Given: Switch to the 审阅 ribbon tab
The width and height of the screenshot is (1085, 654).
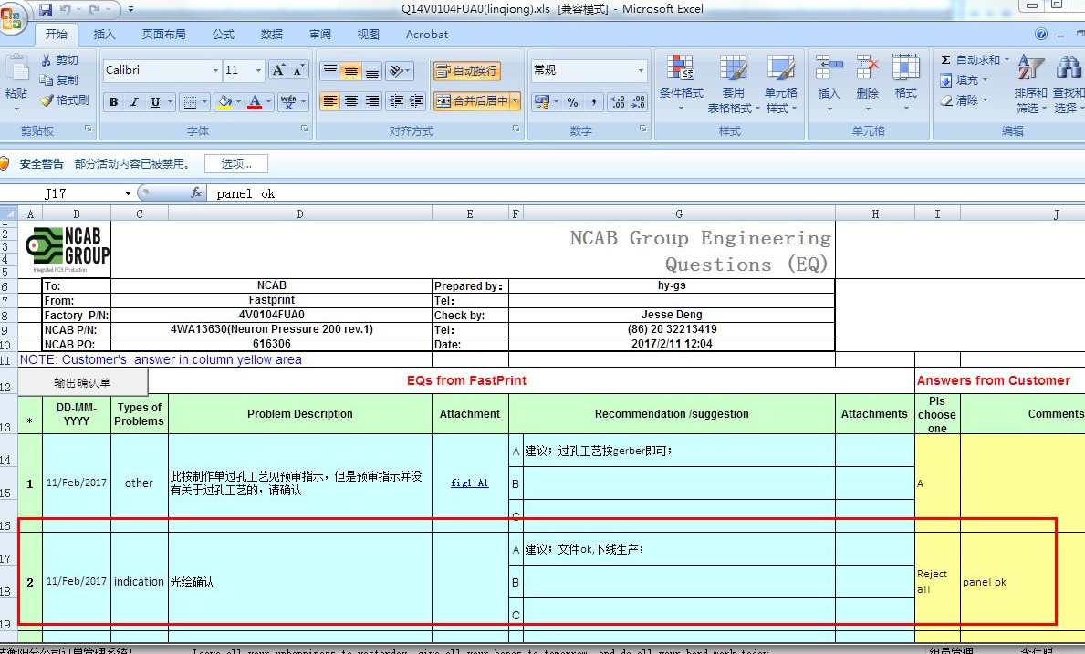Looking at the screenshot, I should pyautogui.click(x=320, y=34).
